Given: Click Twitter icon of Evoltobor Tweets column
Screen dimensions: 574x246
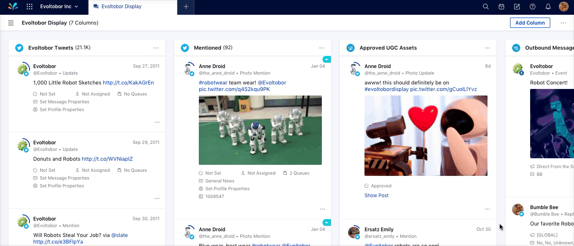Looking at the screenshot, I should point(19,48).
